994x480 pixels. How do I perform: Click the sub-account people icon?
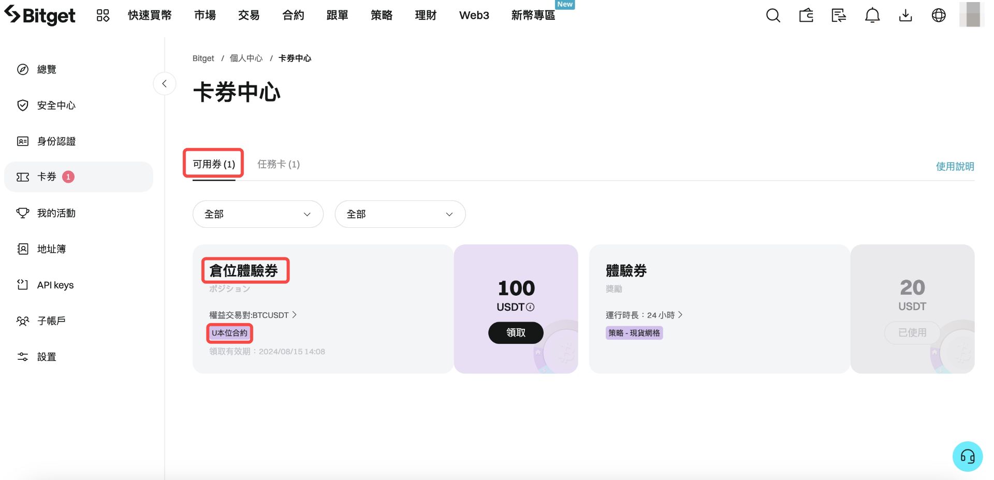point(23,321)
